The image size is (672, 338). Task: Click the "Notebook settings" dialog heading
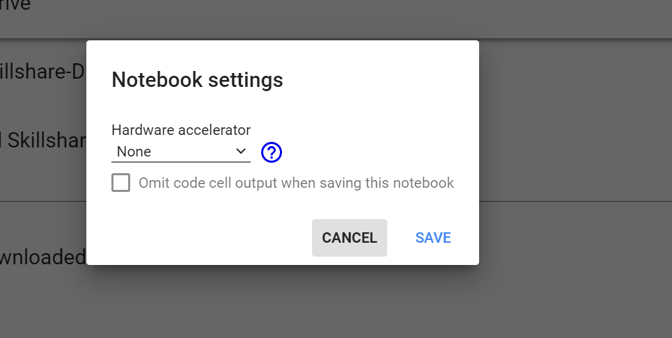click(197, 80)
